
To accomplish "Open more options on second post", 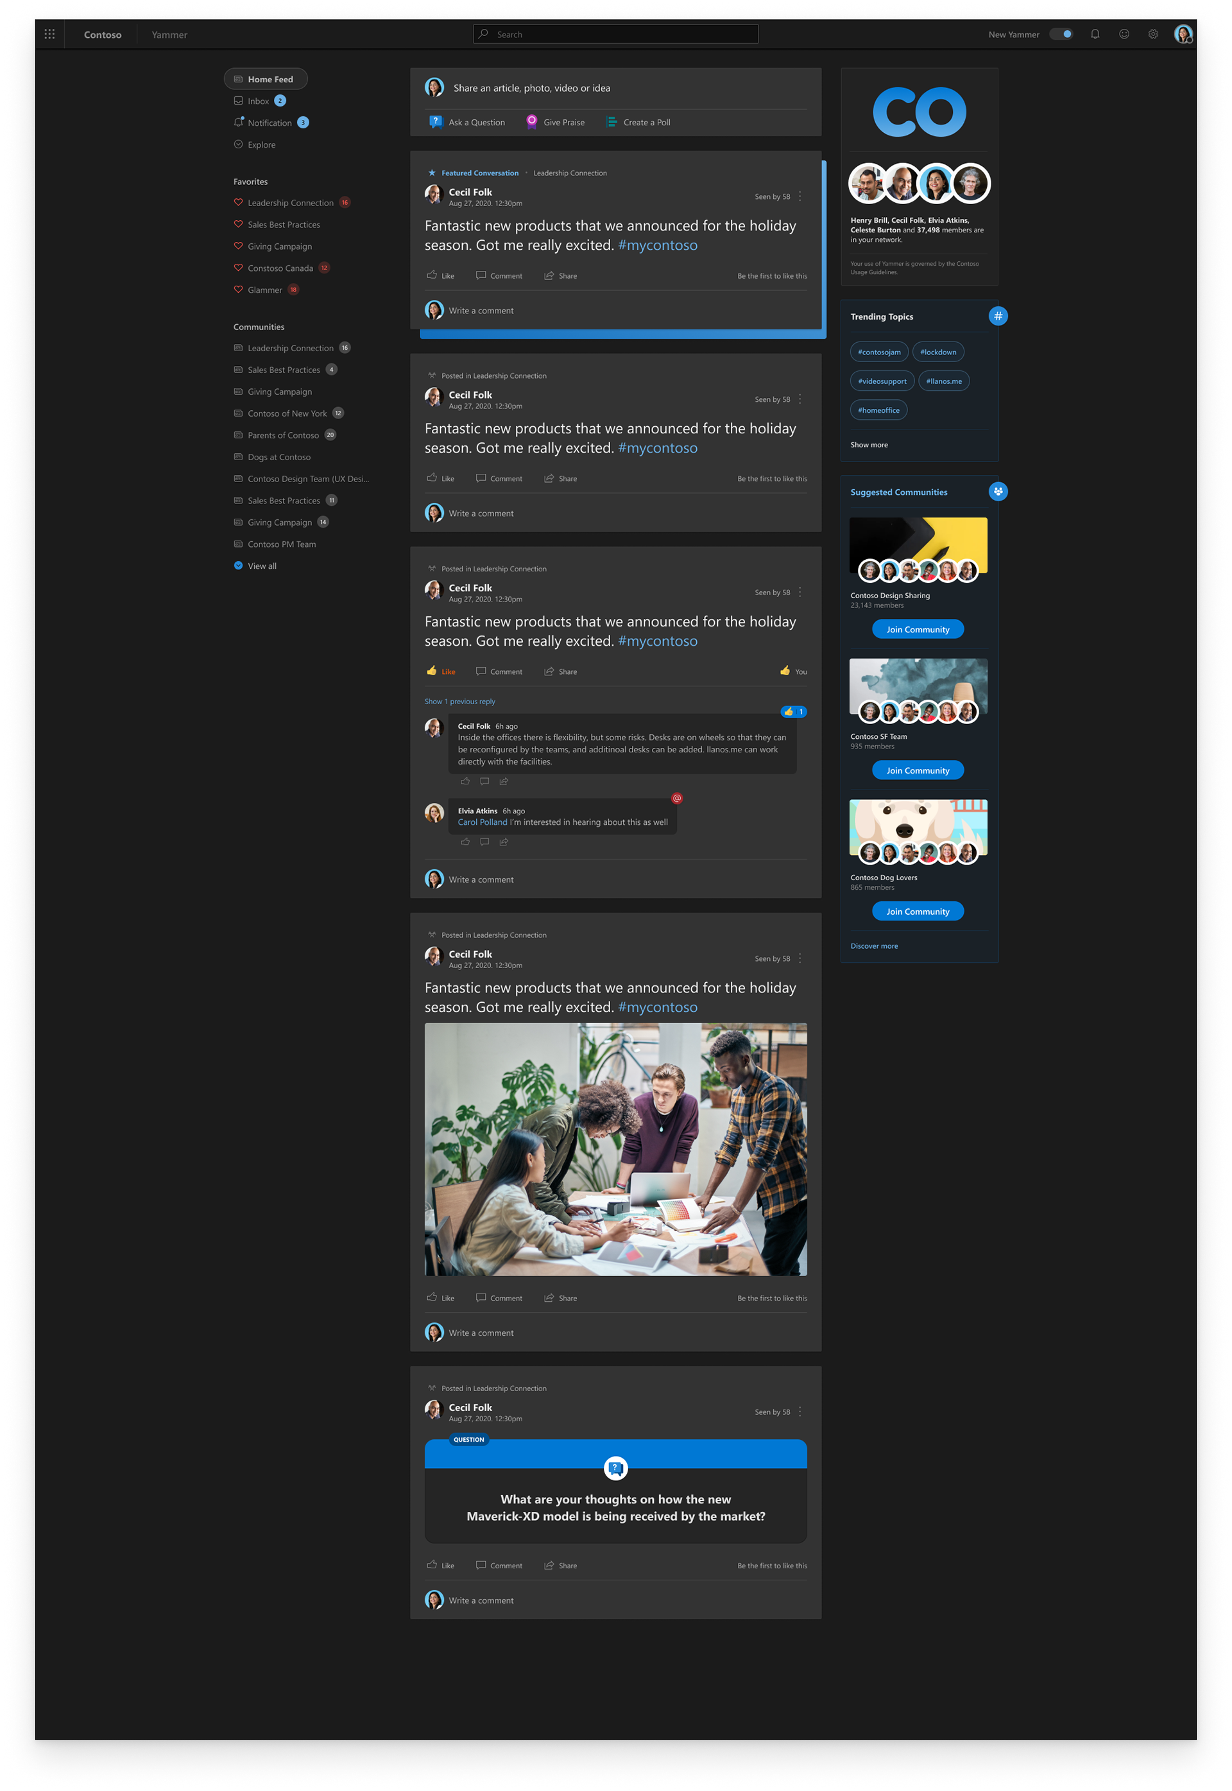I will click(800, 399).
